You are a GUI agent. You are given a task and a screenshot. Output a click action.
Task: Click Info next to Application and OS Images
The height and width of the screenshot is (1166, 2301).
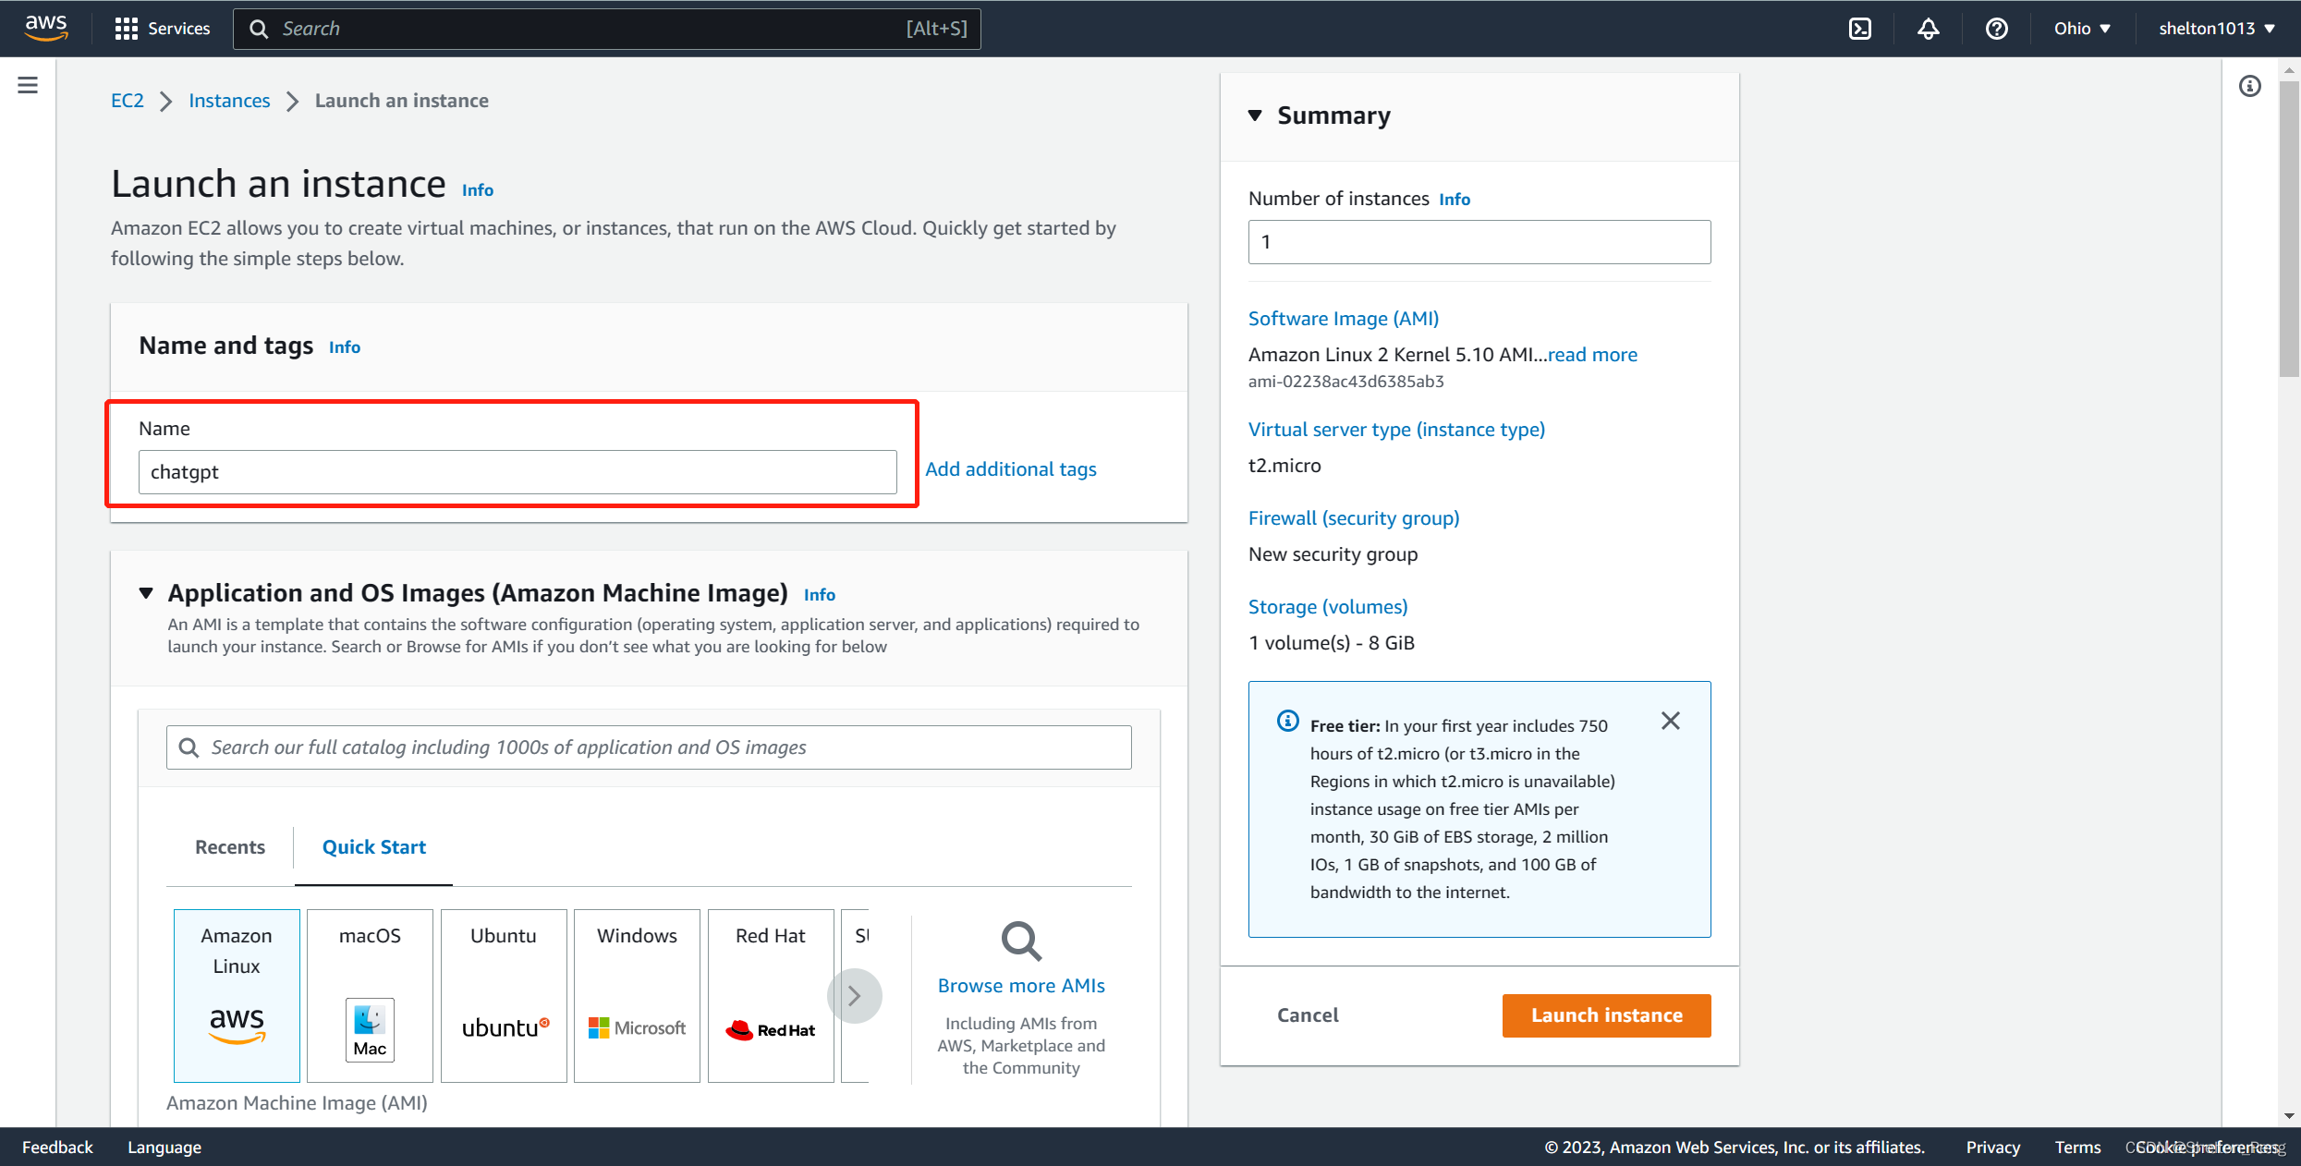pyautogui.click(x=820, y=594)
